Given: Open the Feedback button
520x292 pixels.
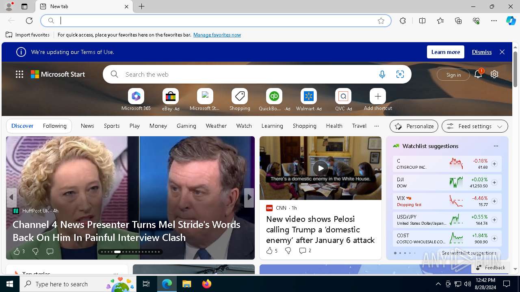Looking at the screenshot, I should click(x=491, y=268).
